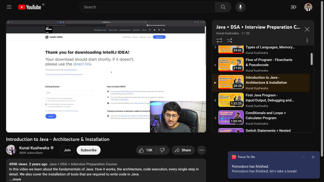
Task: Open Flow of Program - Flowcharts title
Action: click(x=269, y=62)
